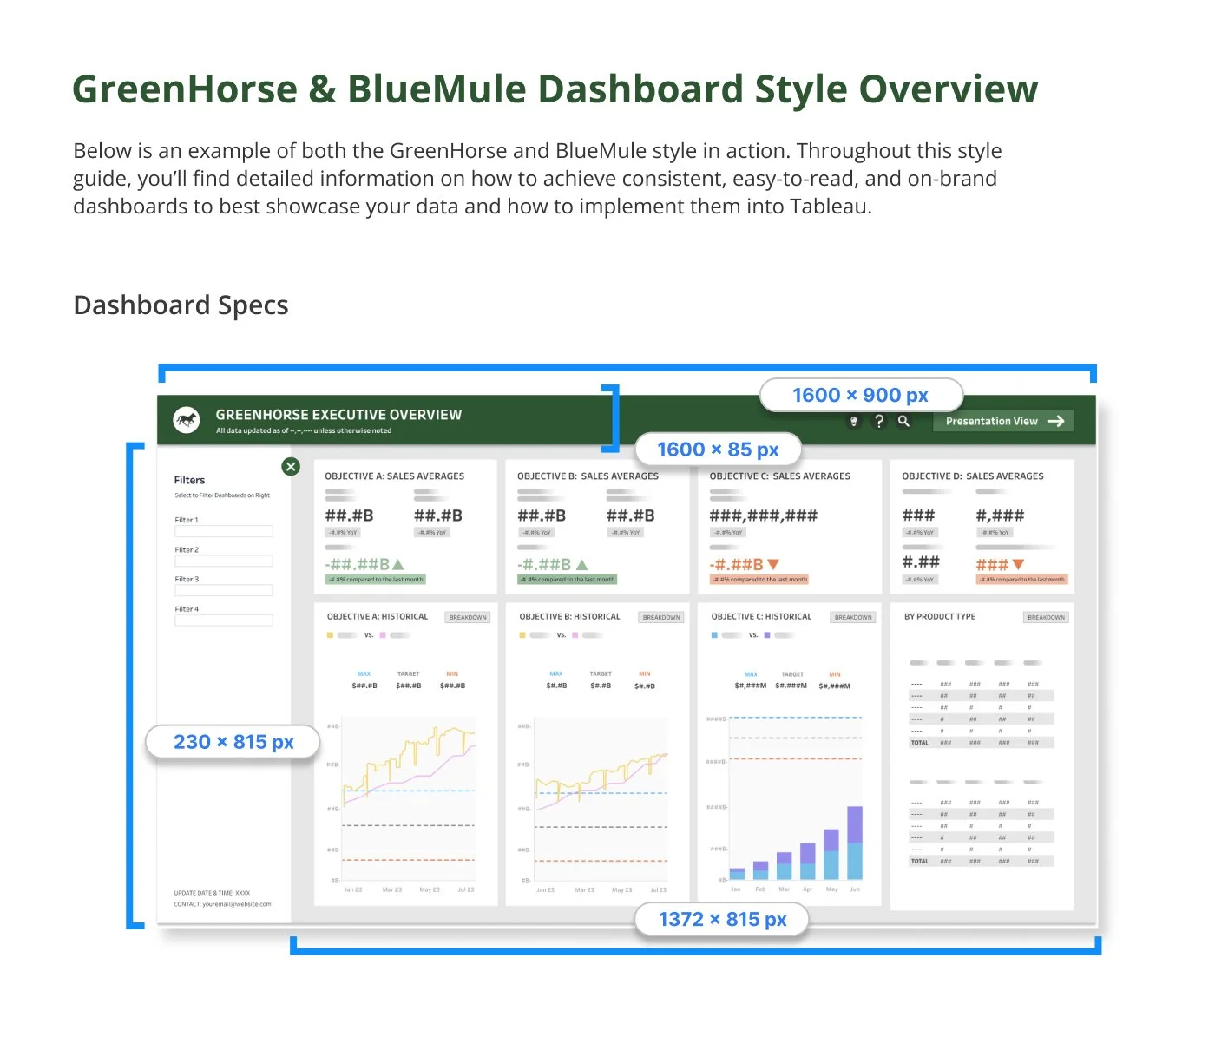Click the green up triangle in Objective B

tap(581, 564)
